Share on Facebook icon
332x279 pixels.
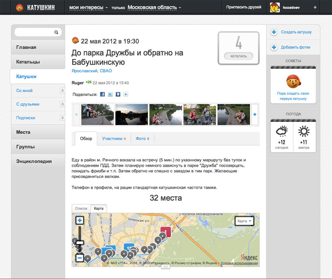point(103,95)
